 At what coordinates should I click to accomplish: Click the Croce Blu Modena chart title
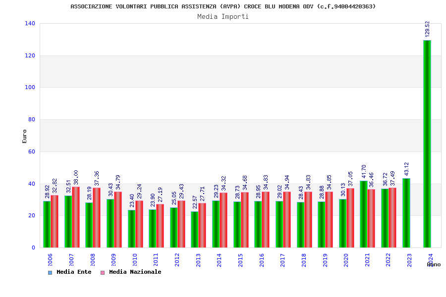point(223,6)
